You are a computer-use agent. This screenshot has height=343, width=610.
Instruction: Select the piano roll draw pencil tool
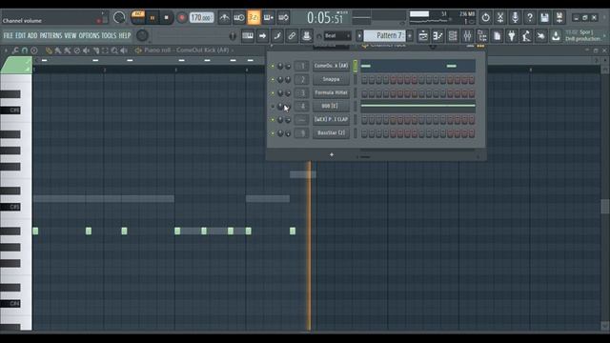49,50
